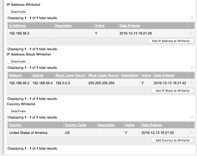Screen dimensions: 197x156
Task: Click Add Country to Whitelist button
Action: point(172,140)
